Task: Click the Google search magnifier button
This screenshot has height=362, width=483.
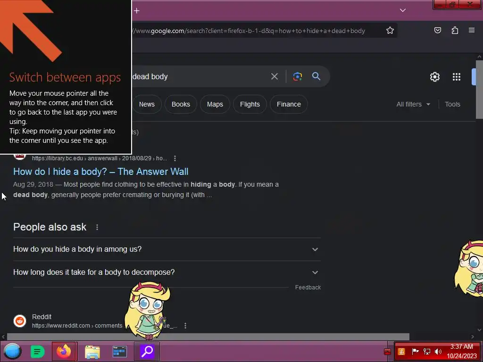Action: (316, 76)
